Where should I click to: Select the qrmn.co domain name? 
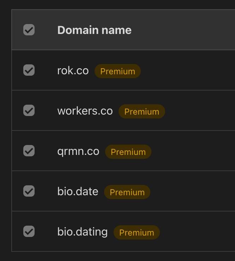[x=78, y=151]
